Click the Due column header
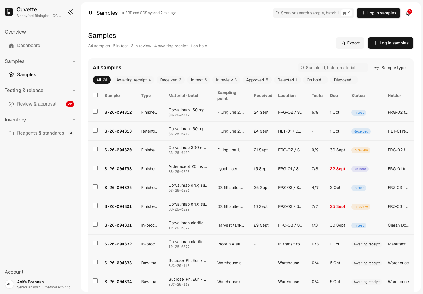 [x=334, y=96]
